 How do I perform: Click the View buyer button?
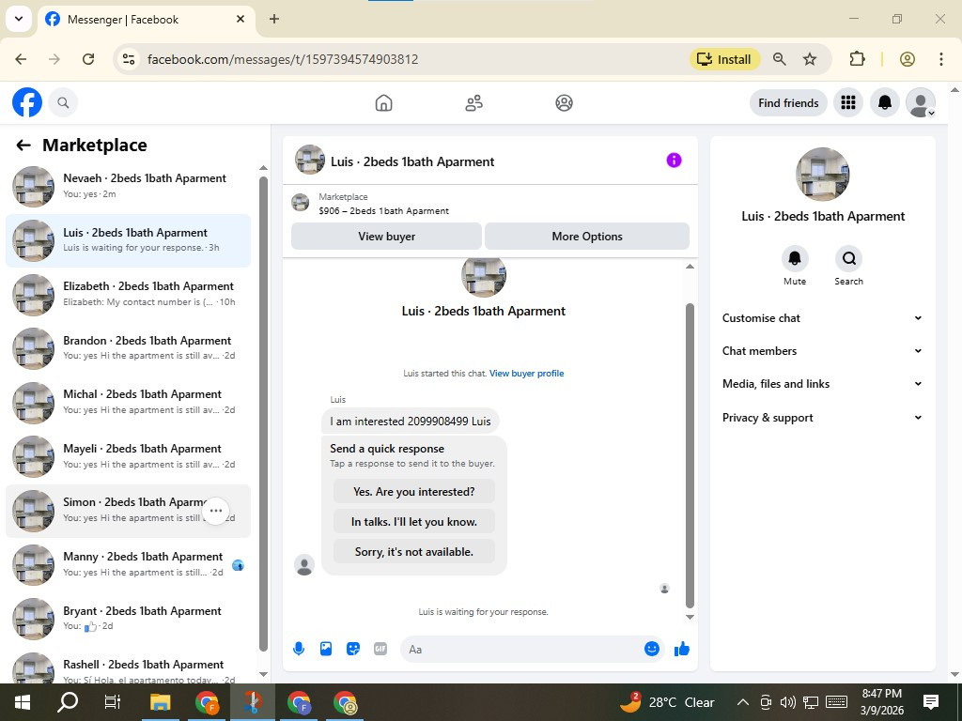[x=386, y=236]
